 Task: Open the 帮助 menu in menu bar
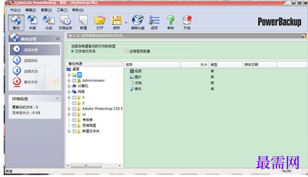tap(78, 10)
